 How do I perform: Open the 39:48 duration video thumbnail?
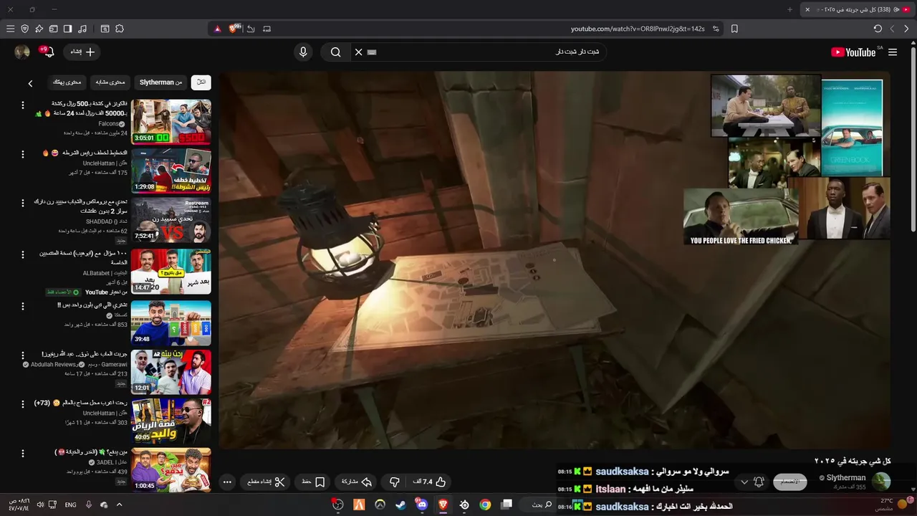pyautogui.click(x=171, y=322)
